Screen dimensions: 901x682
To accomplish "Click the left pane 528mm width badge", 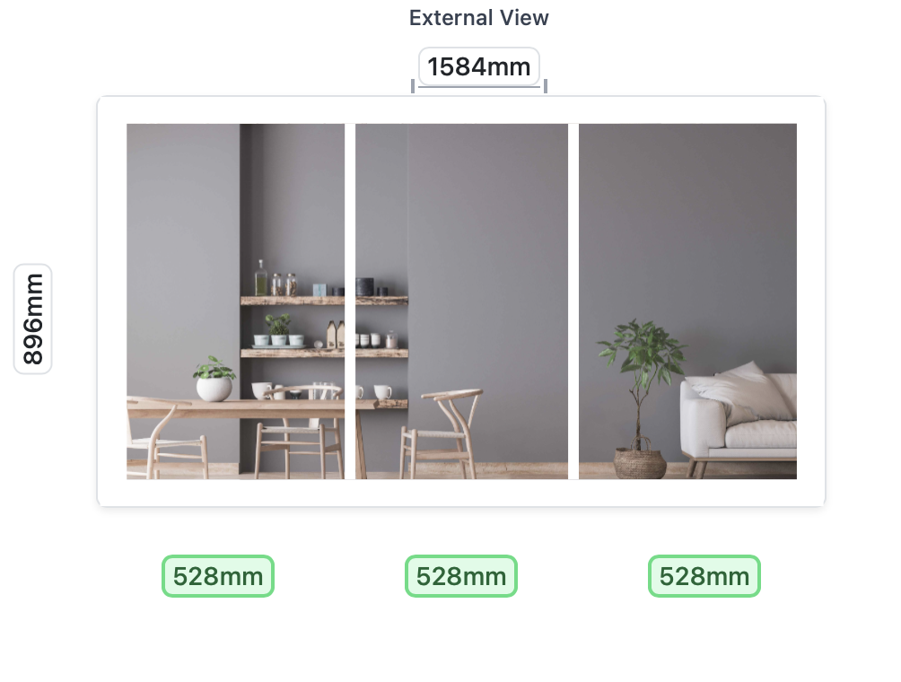I will click(x=218, y=576).
